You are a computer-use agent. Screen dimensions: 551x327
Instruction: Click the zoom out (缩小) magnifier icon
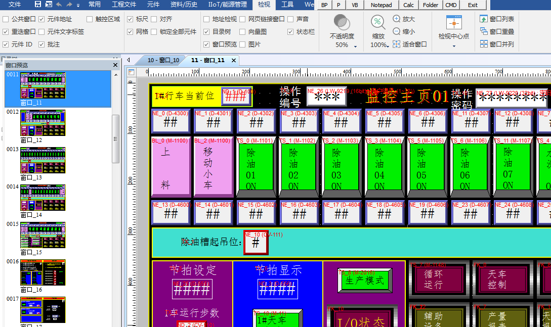397,31
